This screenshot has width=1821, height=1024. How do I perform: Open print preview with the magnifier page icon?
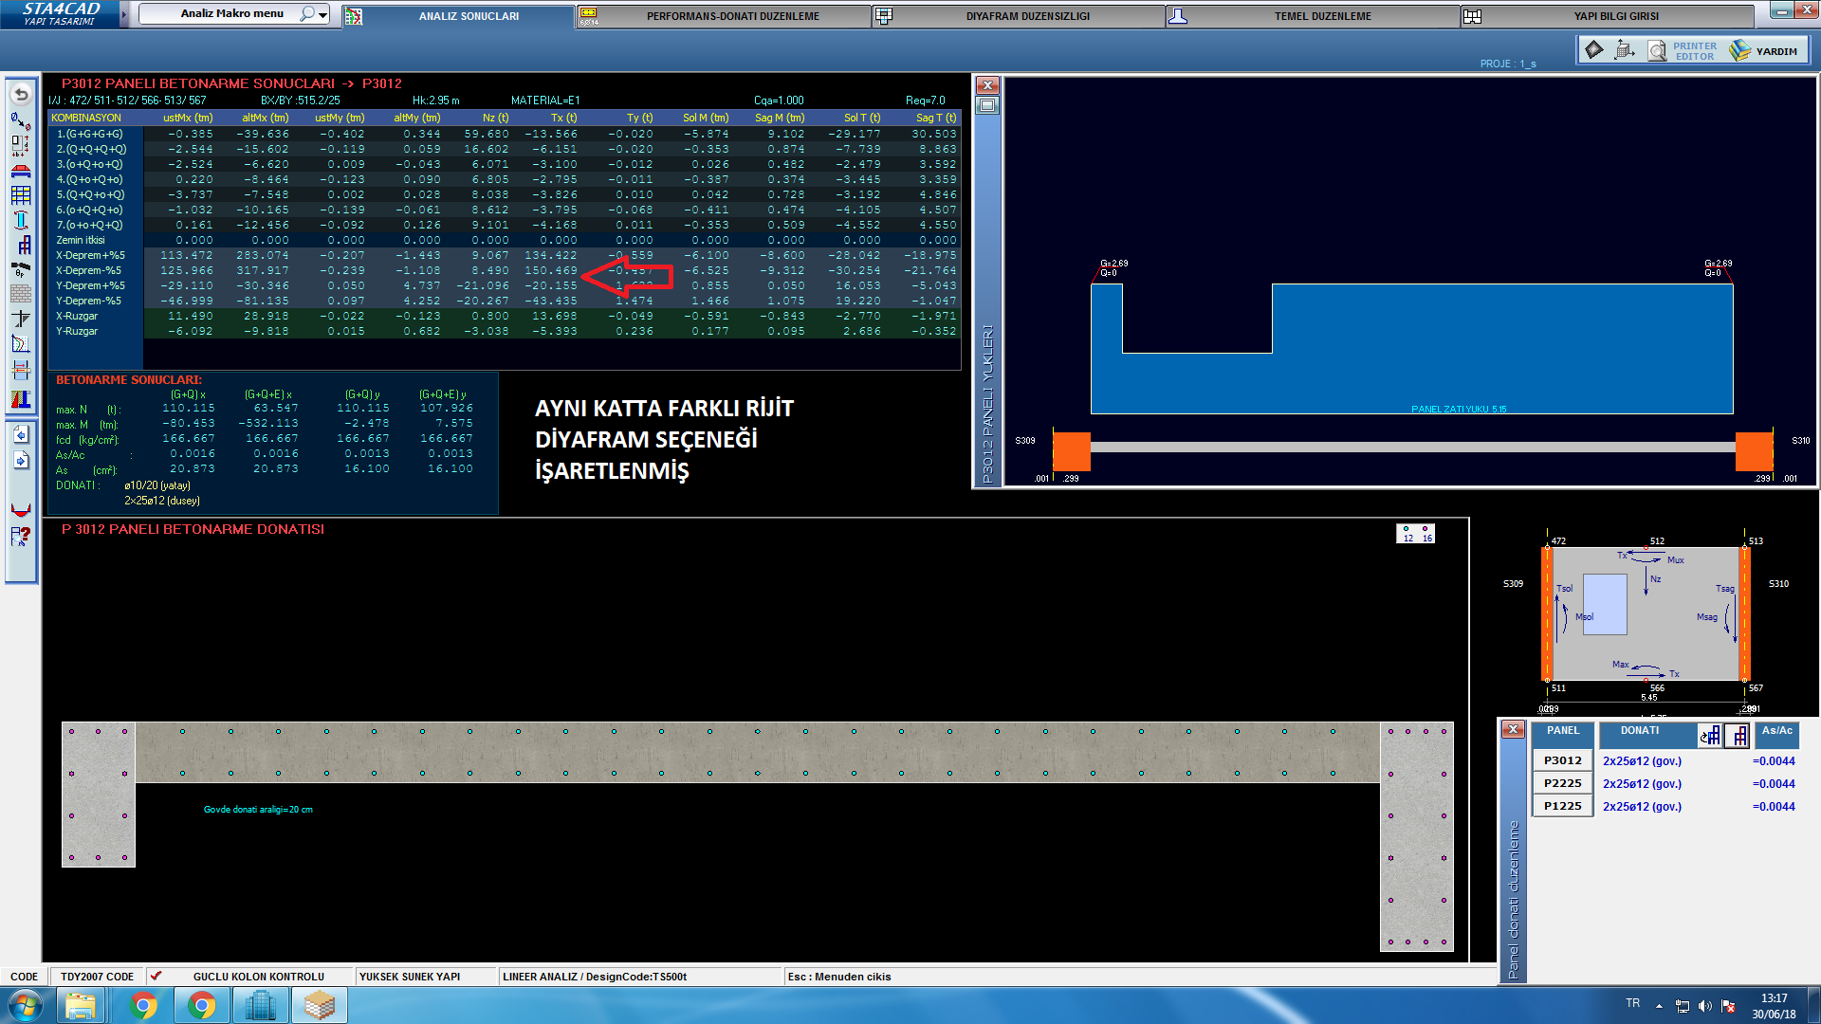click(1657, 50)
